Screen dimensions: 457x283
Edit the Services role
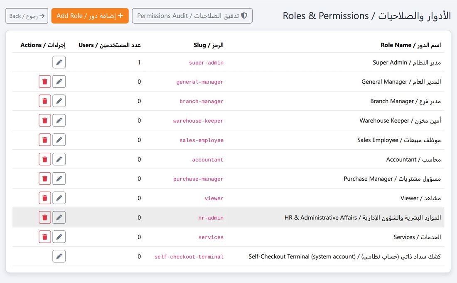(x=59, y=237)
